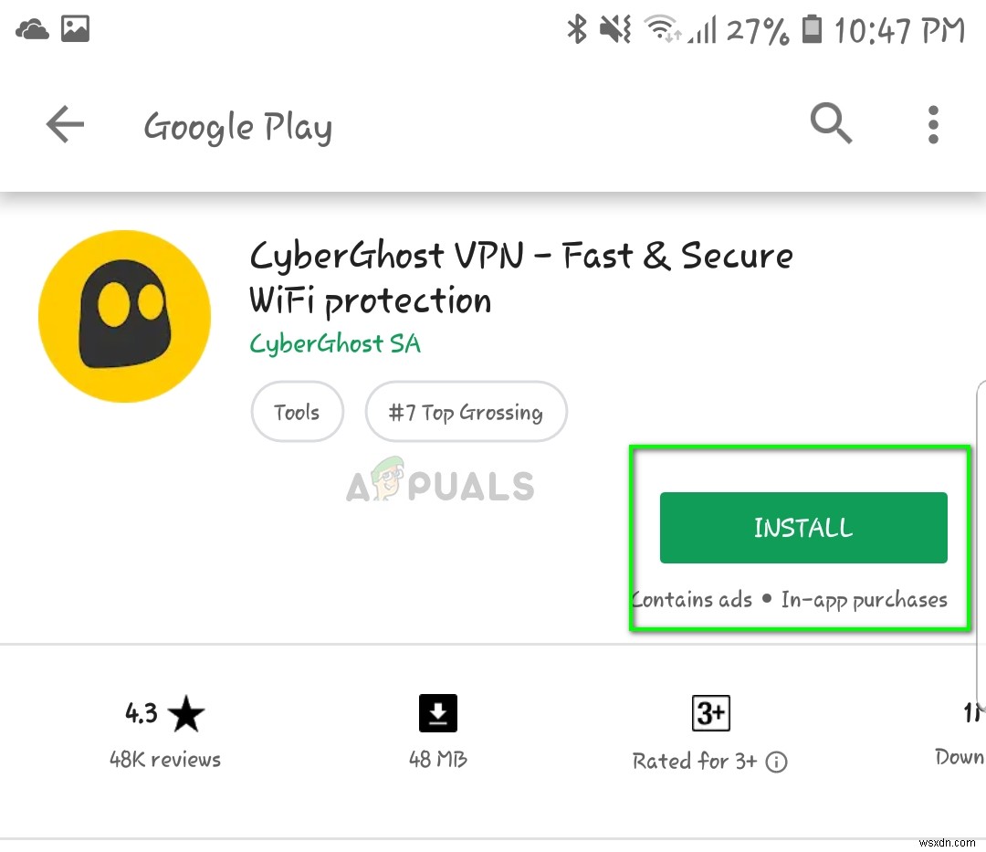Image resolution: width=986 pixels, height=852 pixels.
Task: Tap the back arrow to exit app page
Action: click(64, 124)
